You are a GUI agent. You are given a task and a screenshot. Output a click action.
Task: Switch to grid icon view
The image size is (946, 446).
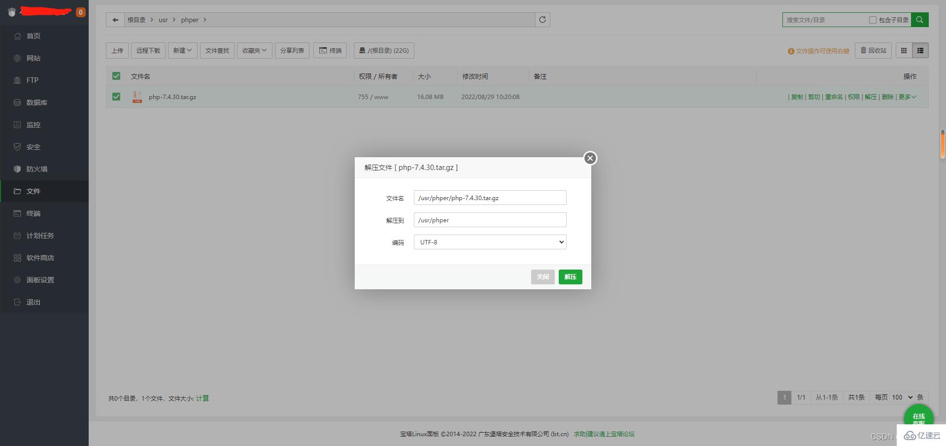904,50
